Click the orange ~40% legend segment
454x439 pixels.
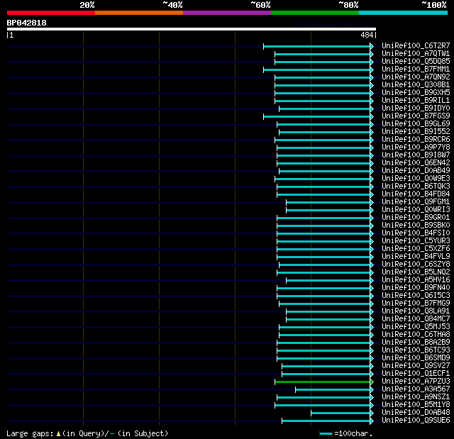pos(139,13)
